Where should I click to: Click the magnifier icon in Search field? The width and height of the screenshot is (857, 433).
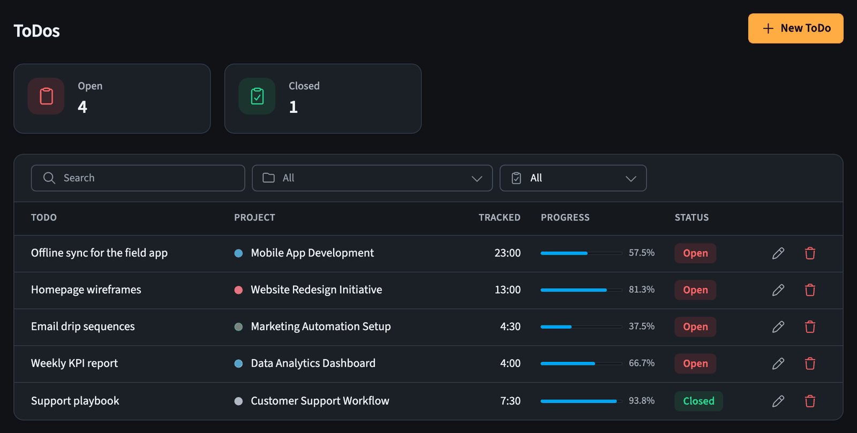click(x=49, y=178)
